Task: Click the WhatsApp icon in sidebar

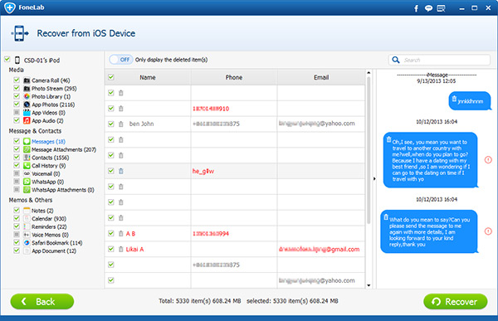Action: (27, 182)
